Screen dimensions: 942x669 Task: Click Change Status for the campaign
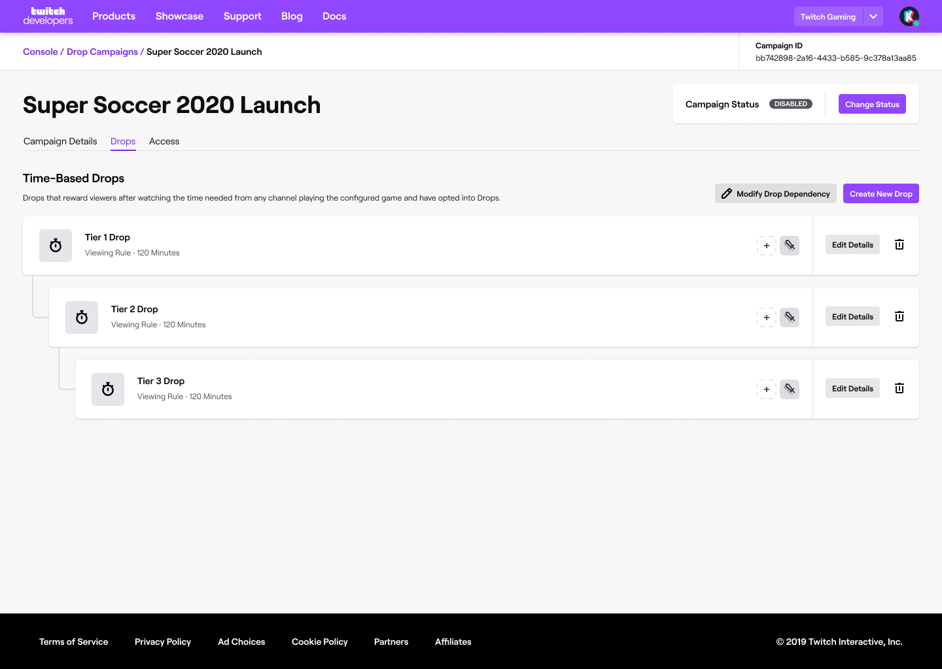coord(872,103)
